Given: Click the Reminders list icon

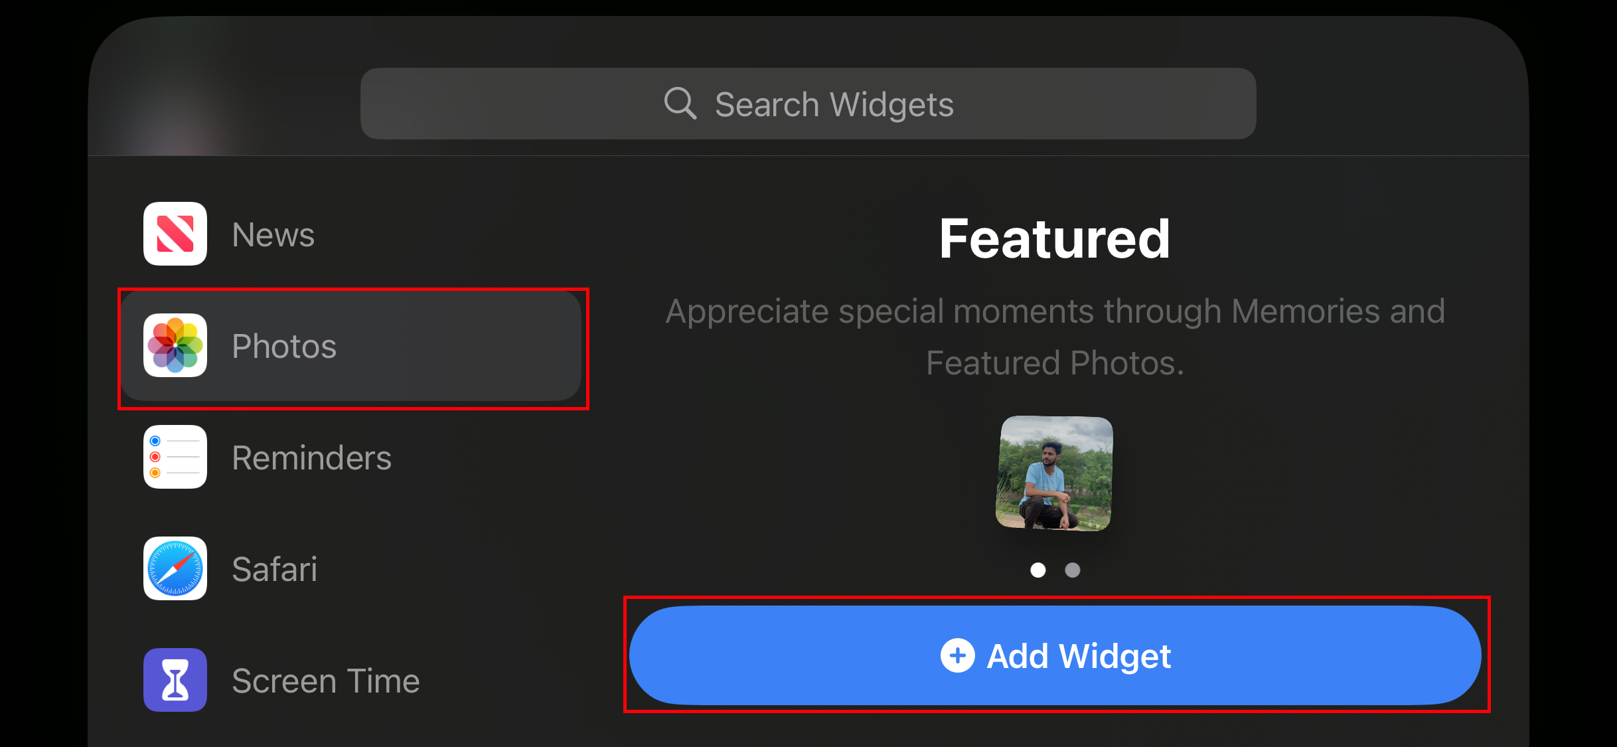Looking at the screenshot, I should [175, 457].
